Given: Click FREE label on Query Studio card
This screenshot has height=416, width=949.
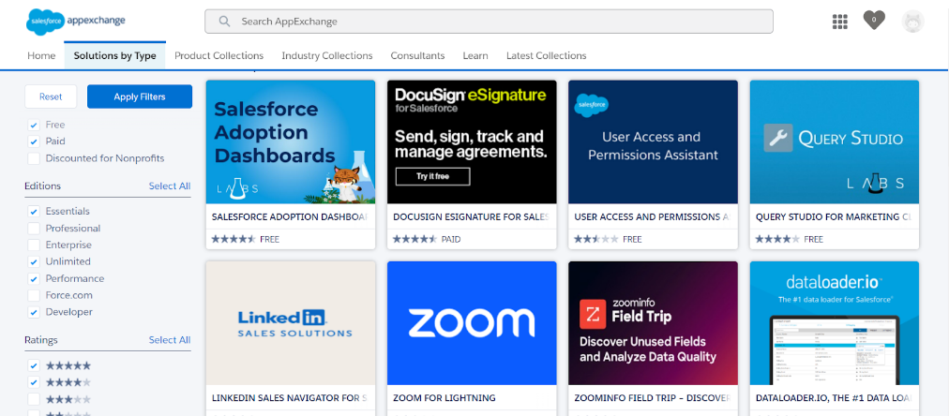Looking at the screenshot, I should tap(813, 240).
